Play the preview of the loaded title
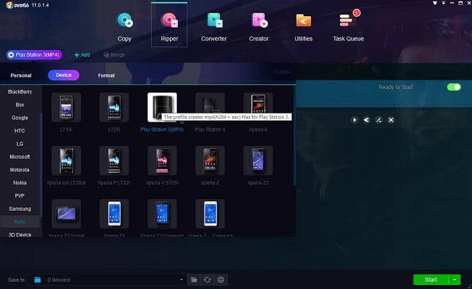 [x=354, y=120]
